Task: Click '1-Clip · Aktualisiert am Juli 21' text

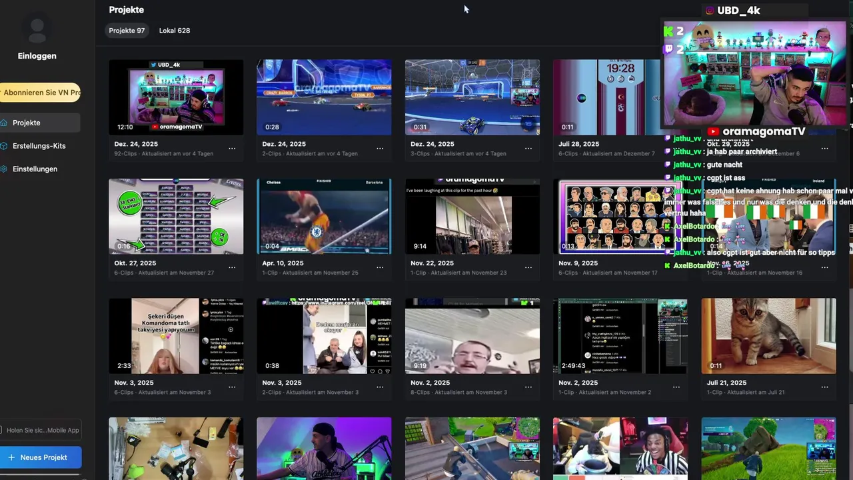Action: coord(746,393)
